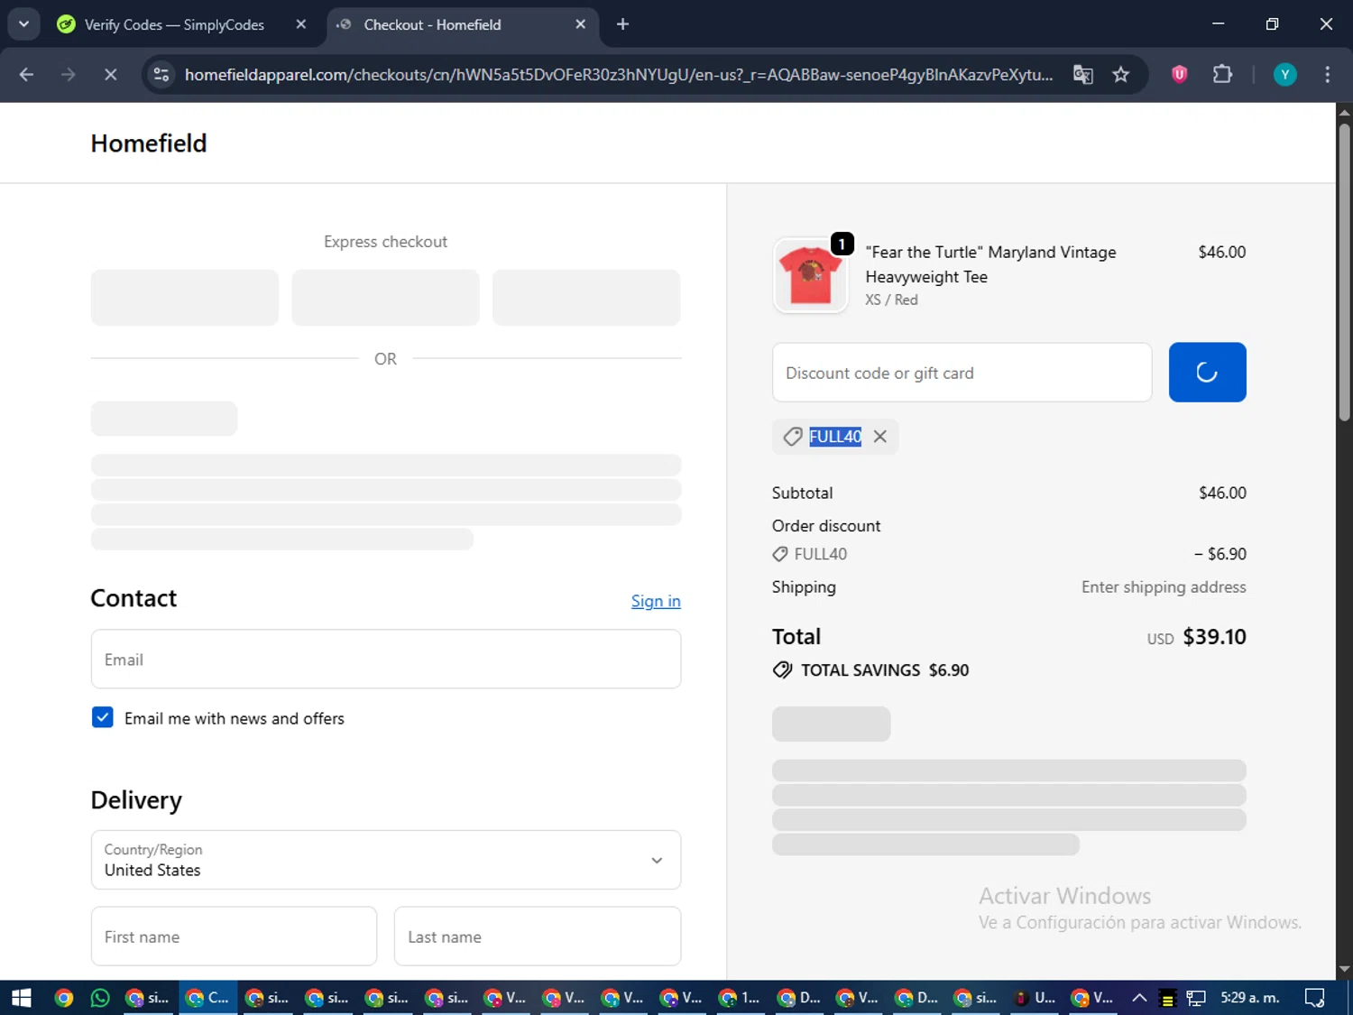Image resolution: width=1353 pixels, height=1015 pixels.
Task: Focus the Email input field
Action: tap(386, 660)
